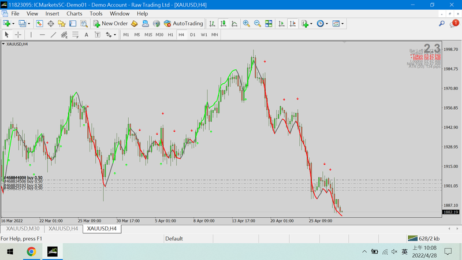
Task: Open Google Chrome from the taskbar
Action: pos(31,251)
